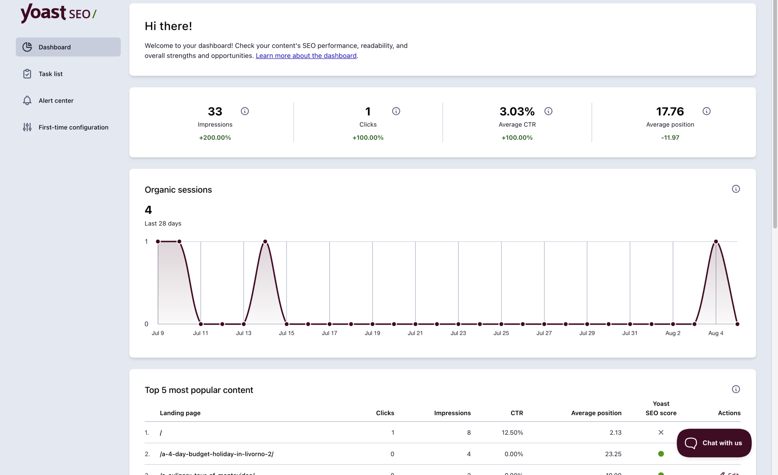Click the Dashboard pie chart icon
778x475 pixels.
click(x=27, y=47)
